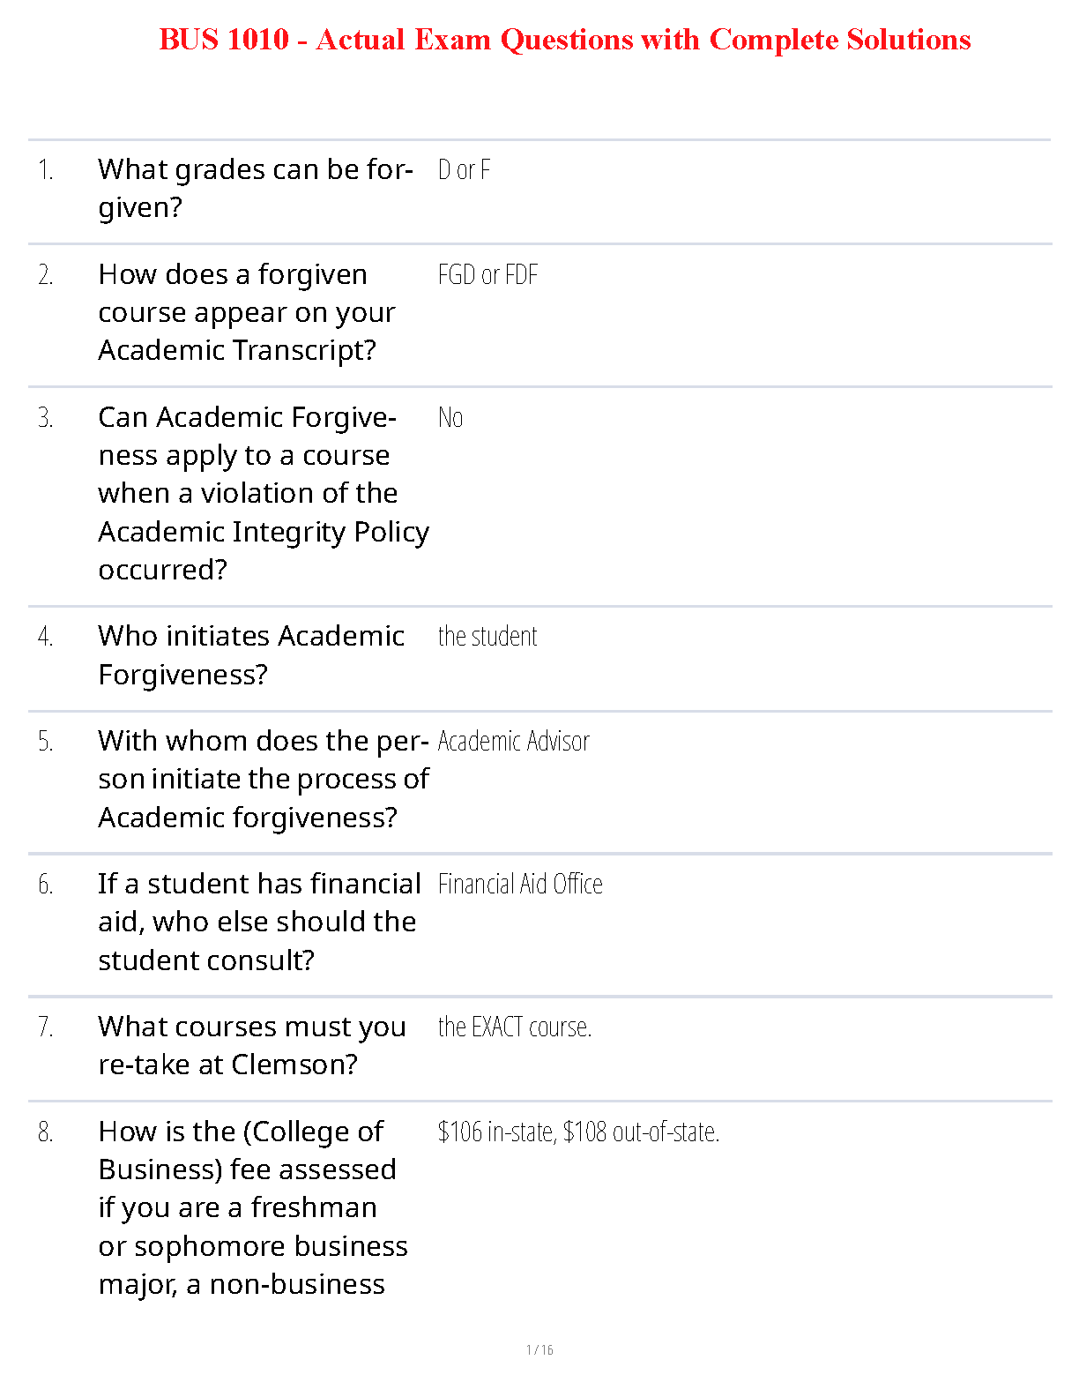Screen dimensions: 1079x1397
Task: Select the answer "Financial Aid Office"
Action: 520,884
